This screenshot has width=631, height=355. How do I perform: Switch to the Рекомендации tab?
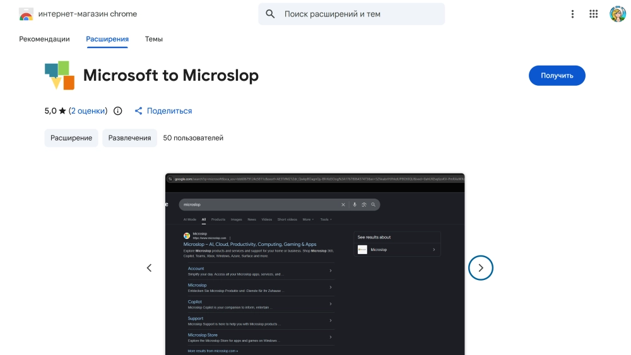[x=44, y=39]
